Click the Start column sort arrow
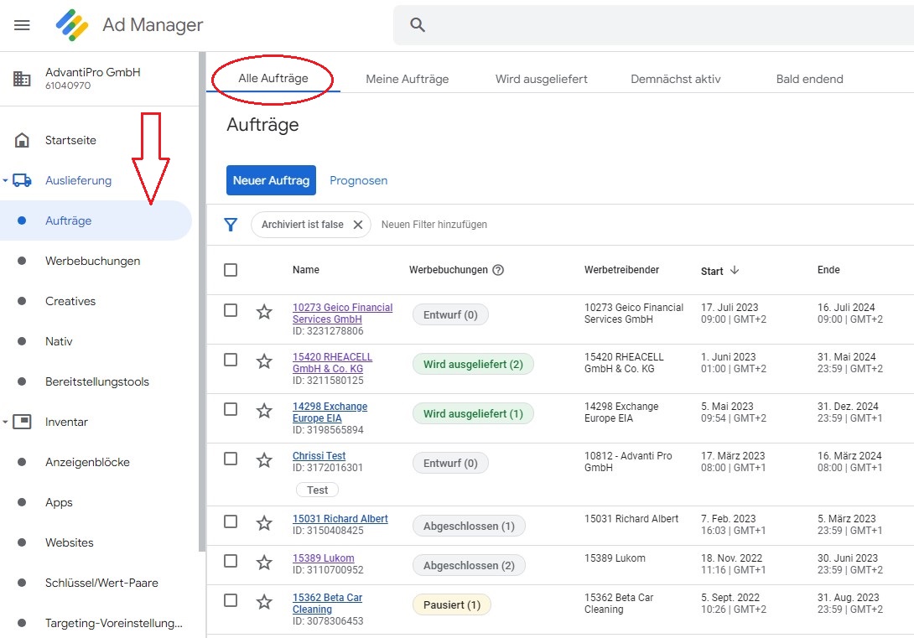Viewport: 914px width, 638px height. (x=735, y=270)
